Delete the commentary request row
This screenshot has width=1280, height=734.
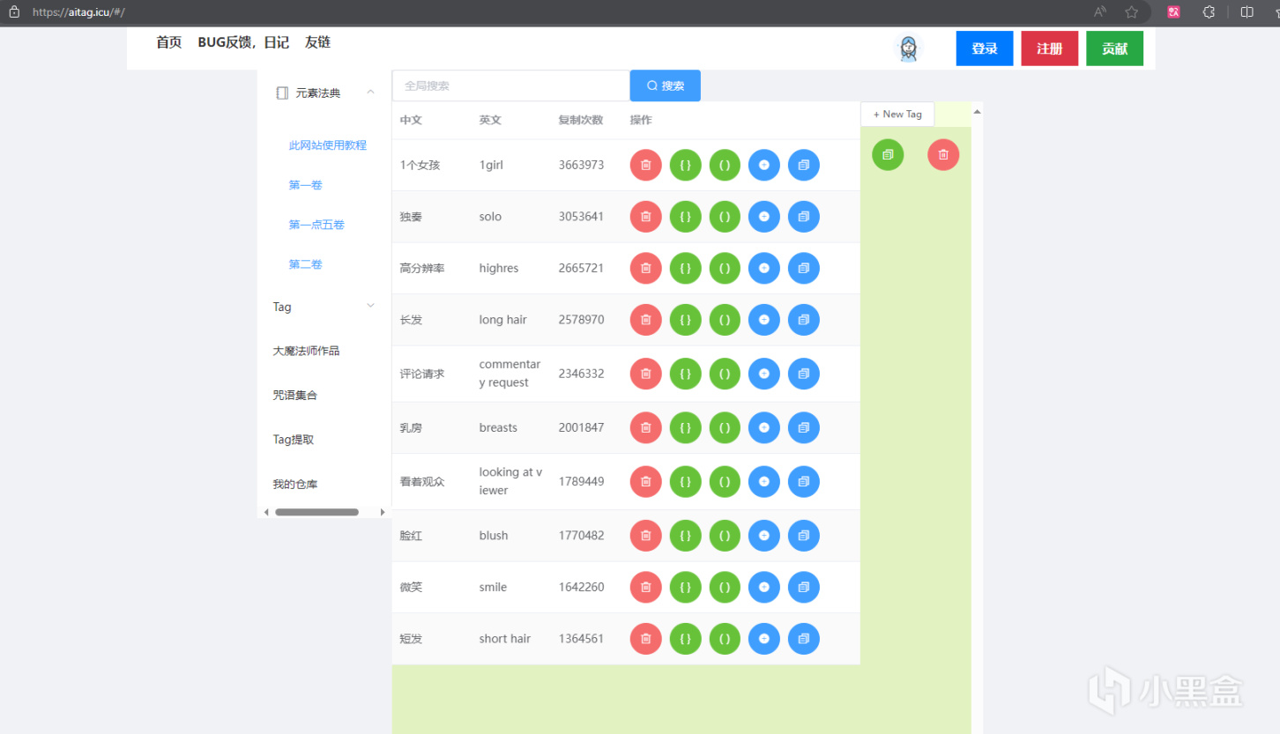tap(645, 374)
